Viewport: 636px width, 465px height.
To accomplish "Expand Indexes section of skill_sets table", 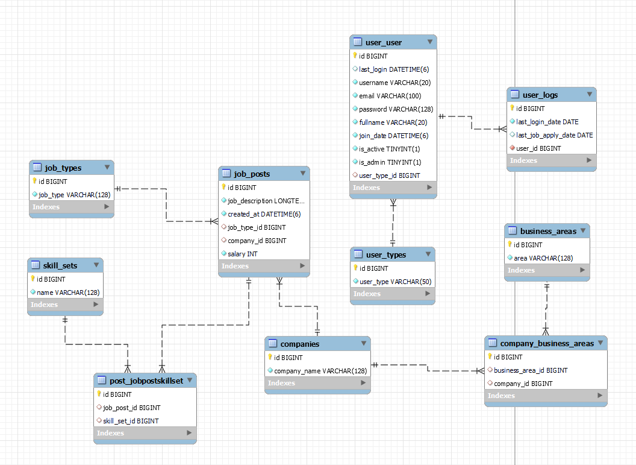I will click(96, 304).
